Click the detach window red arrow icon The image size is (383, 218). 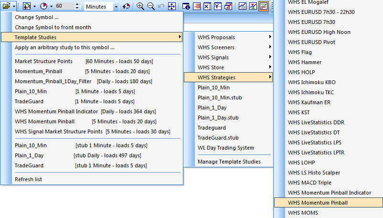pos(228,6)
